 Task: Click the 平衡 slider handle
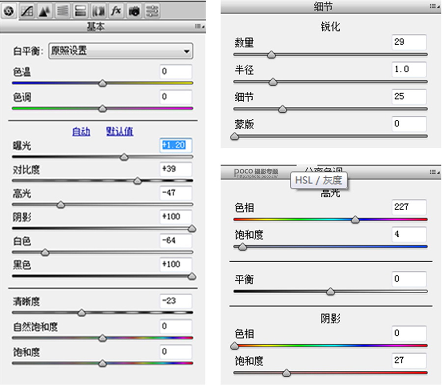(x=331, y=292)
